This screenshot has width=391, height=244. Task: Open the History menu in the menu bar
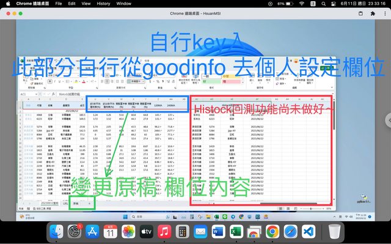point(103,4)
